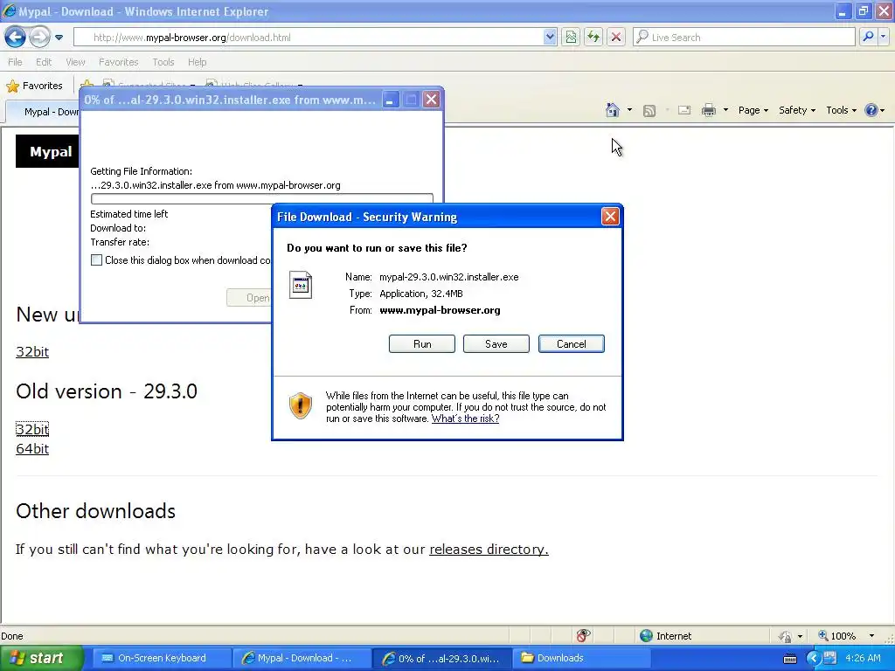
Task: Click the Save button in Security Warning
Action: 496,344
